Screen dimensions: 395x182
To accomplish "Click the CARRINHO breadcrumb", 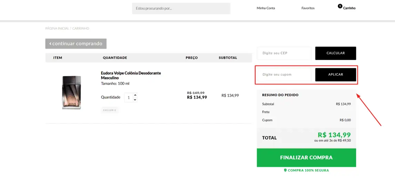I will 81,29.
